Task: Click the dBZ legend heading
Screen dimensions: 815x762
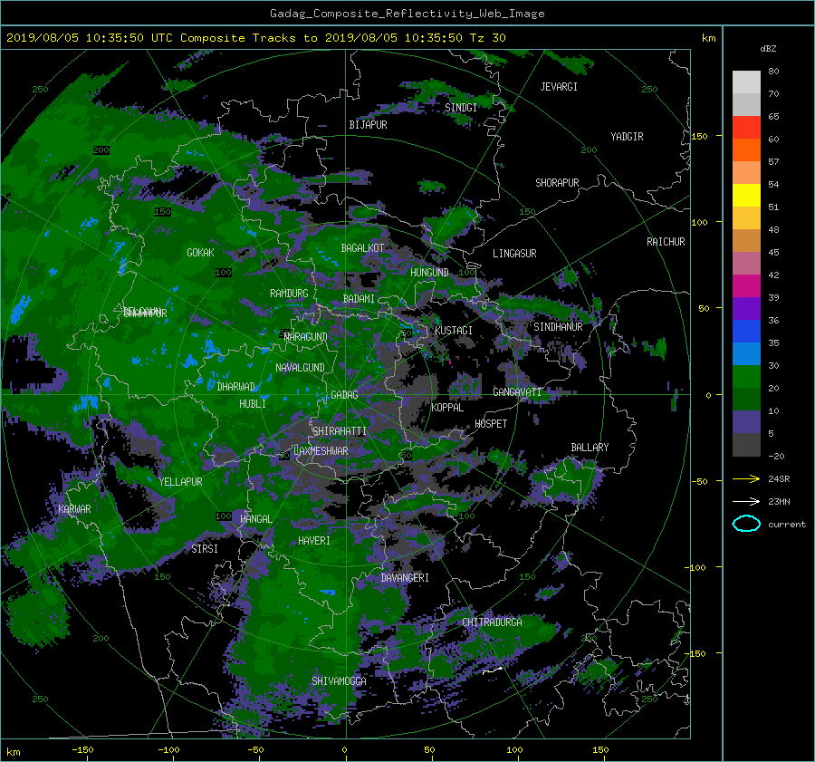Action: coord(768,49)
